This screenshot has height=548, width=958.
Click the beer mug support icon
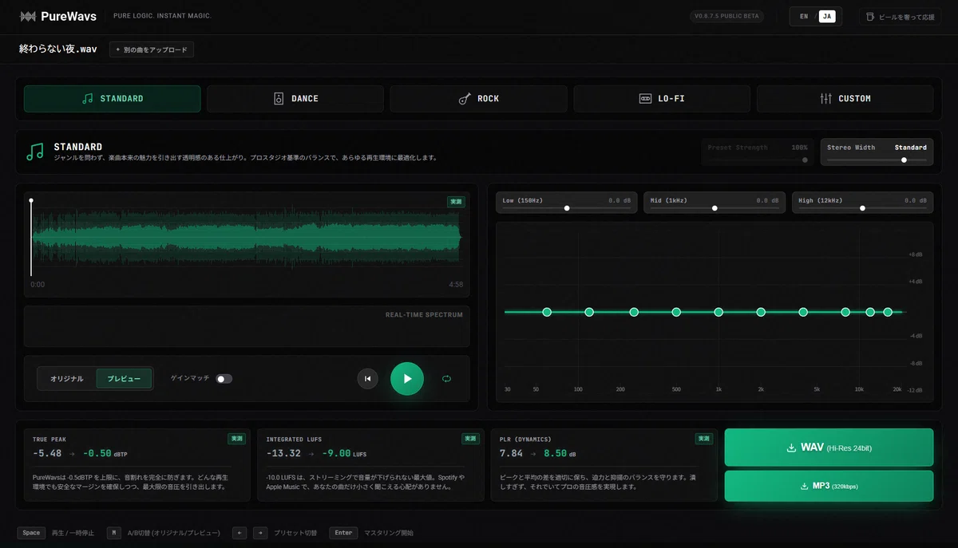pyautogui.click(x=870, y=17)
